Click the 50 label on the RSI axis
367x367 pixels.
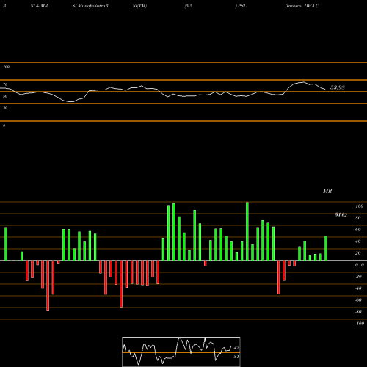click(x=5, y=96)
